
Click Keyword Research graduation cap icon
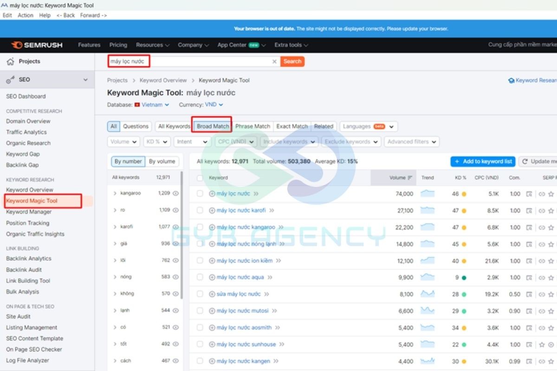pos(512,80)
